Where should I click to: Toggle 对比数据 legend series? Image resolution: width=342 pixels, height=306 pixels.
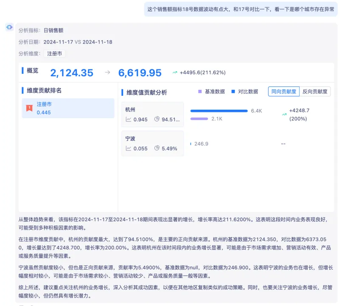(x=244, y=92)
